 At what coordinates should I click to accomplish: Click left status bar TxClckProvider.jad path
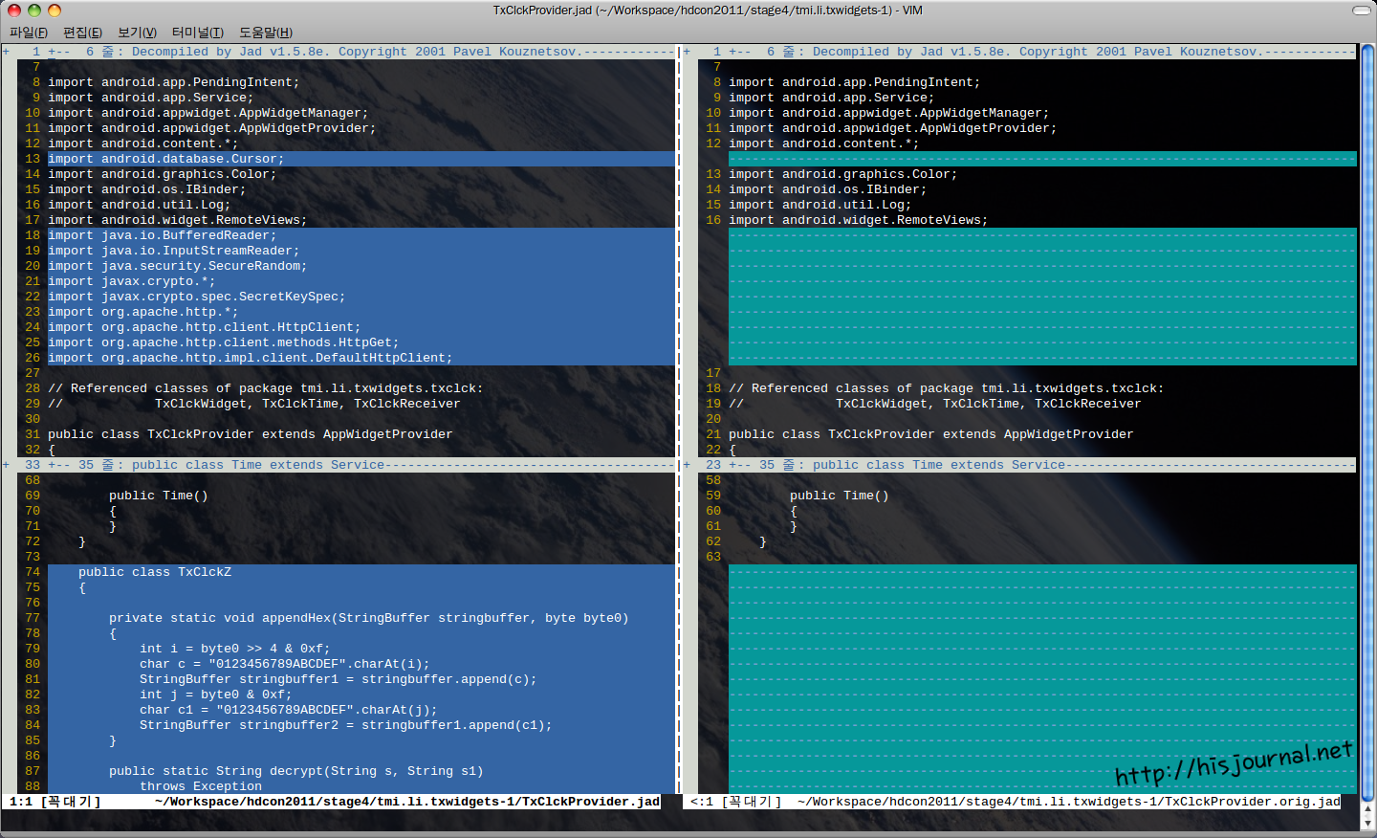point(407,802)
